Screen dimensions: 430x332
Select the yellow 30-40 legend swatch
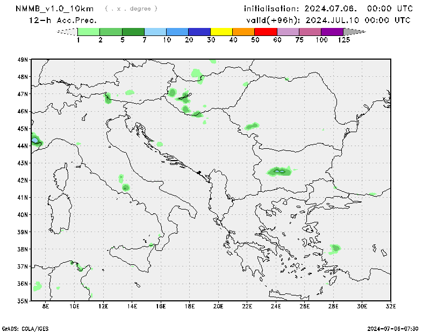221,32
